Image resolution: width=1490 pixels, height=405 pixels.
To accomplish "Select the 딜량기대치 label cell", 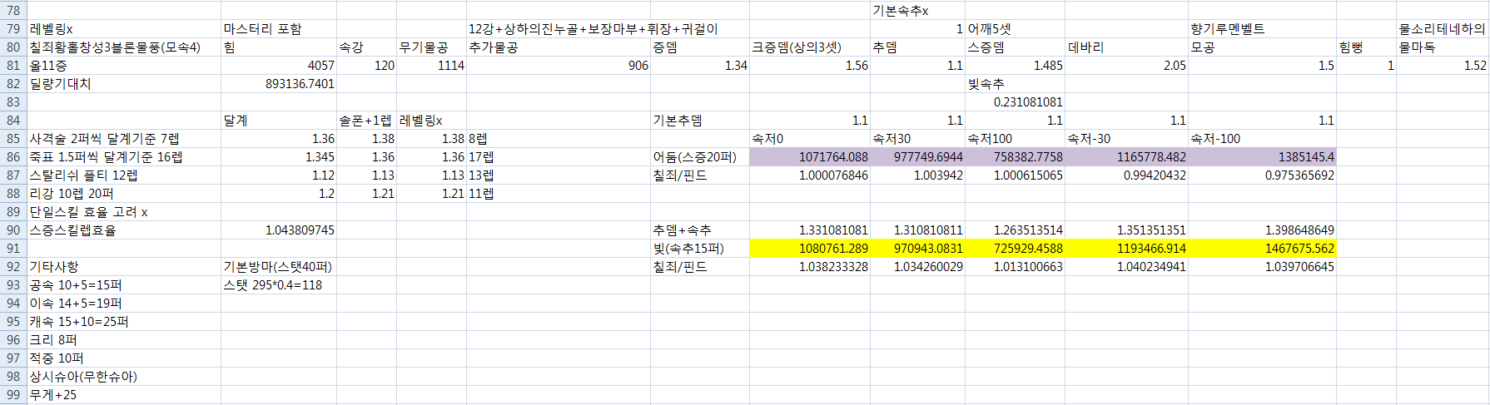I will 123,84.
